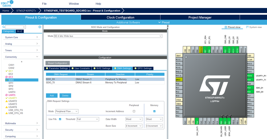Select pin PA9 on the chip

(250, 80)
